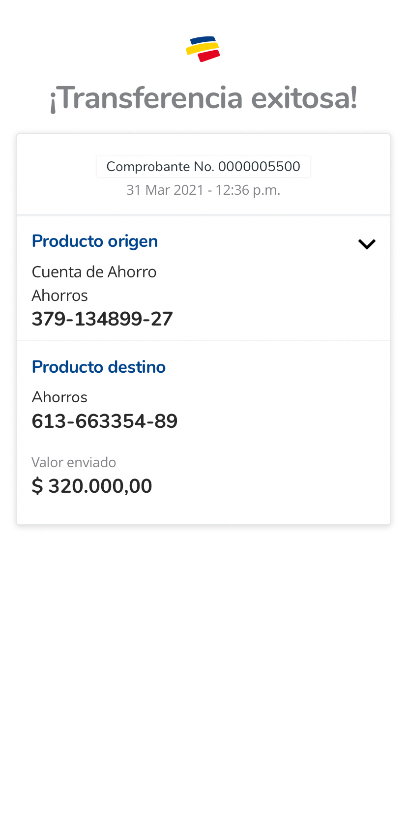This screenshot has height=834, width=407.
Task: Select the sent amount $ 320.000,00
Action: point(92,486)
